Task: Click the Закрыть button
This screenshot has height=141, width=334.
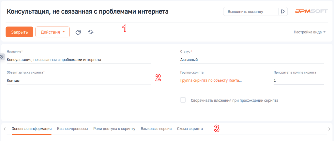Action: click(x=19, y=32)
